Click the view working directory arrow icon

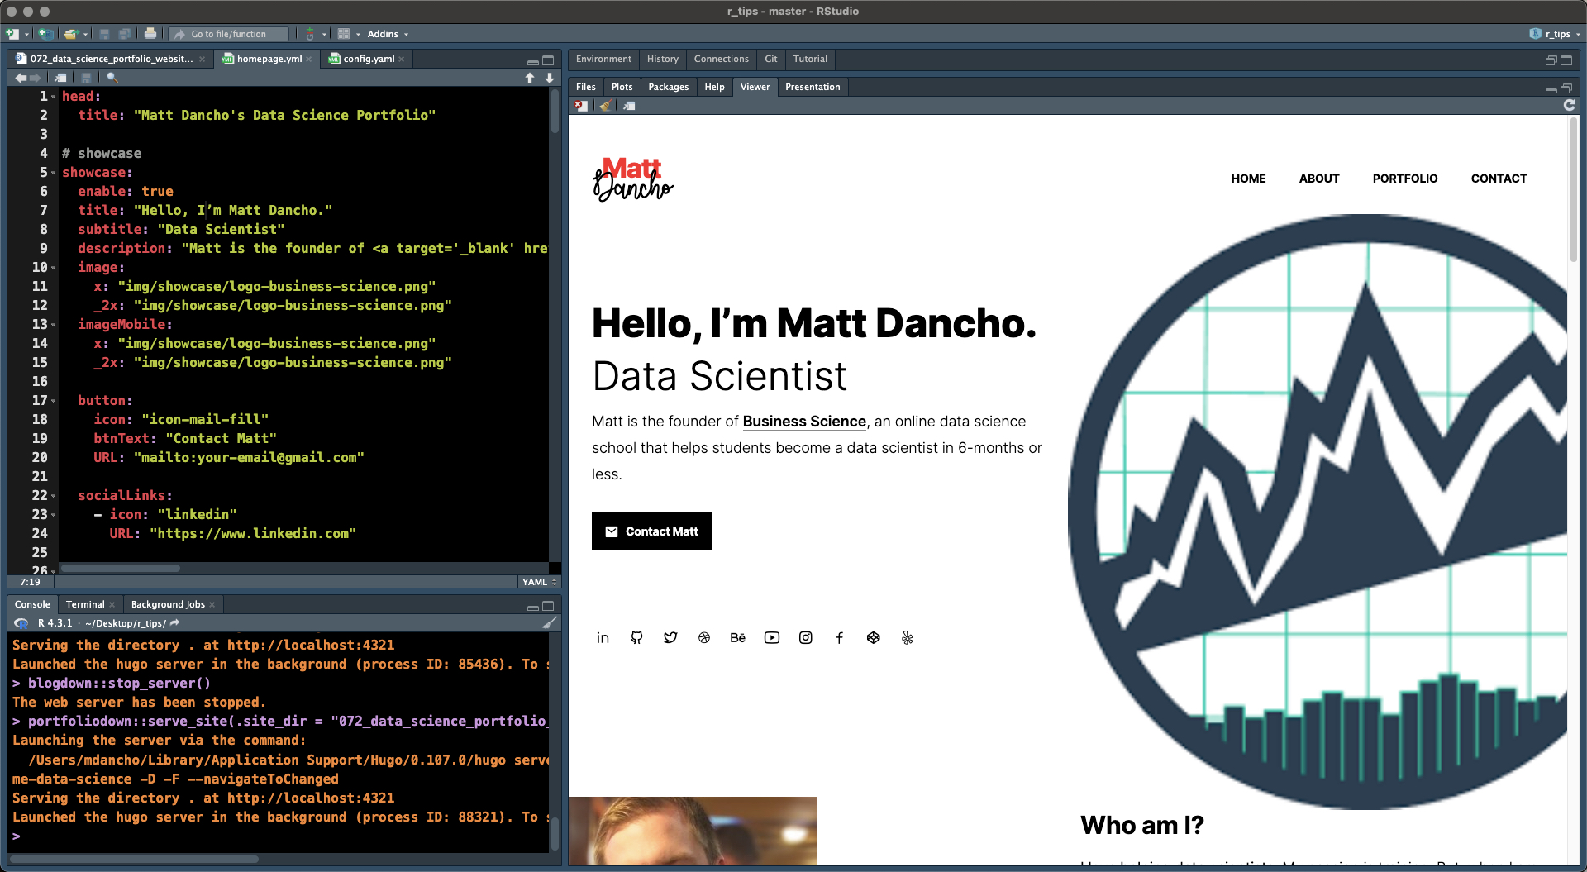[x=174, y=623]
